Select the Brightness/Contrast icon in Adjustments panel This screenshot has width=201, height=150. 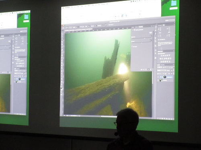pos(162,55)
